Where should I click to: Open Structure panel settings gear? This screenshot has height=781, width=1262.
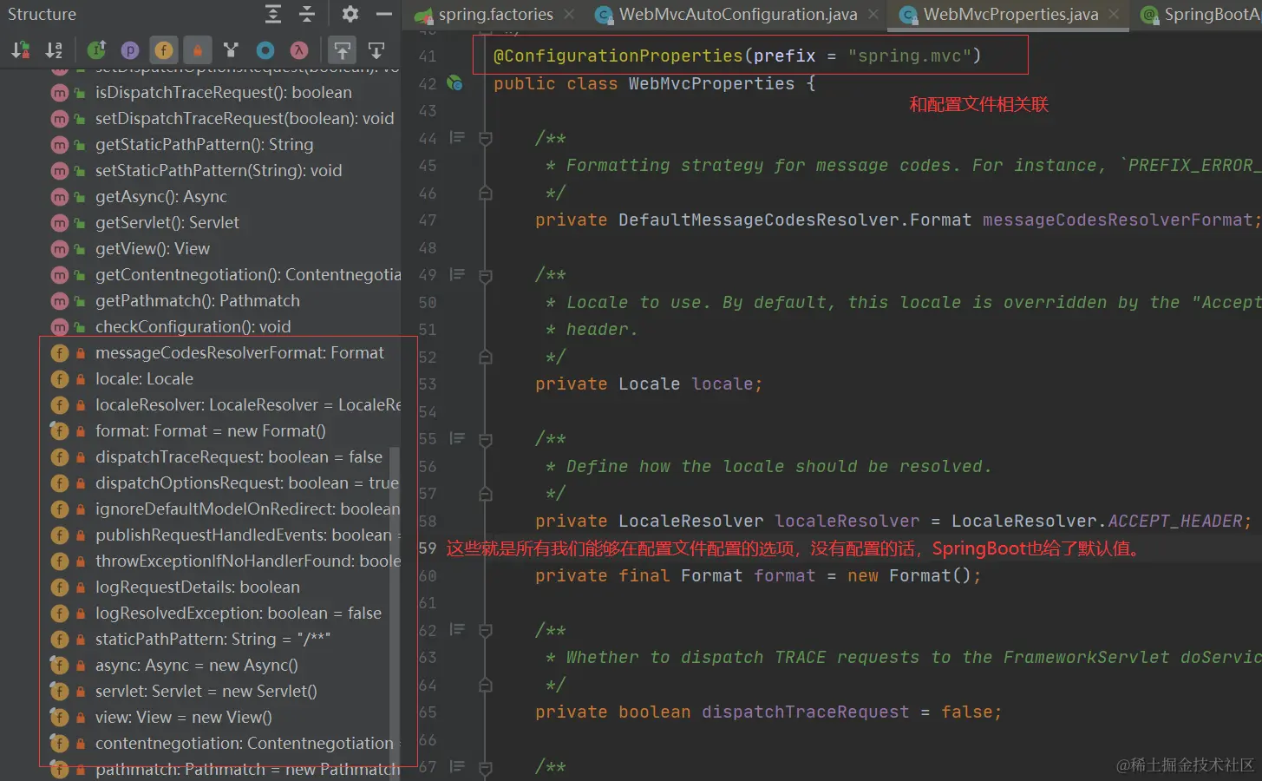[350, 14]
